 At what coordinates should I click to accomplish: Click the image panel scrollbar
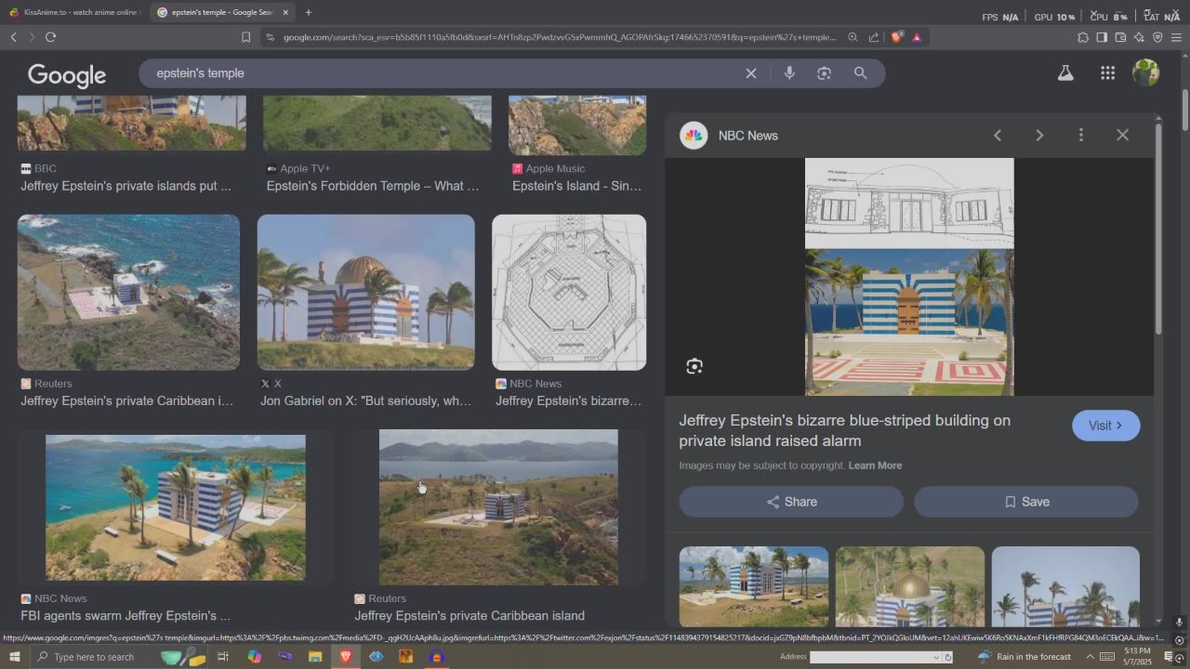pos(1157,228)
